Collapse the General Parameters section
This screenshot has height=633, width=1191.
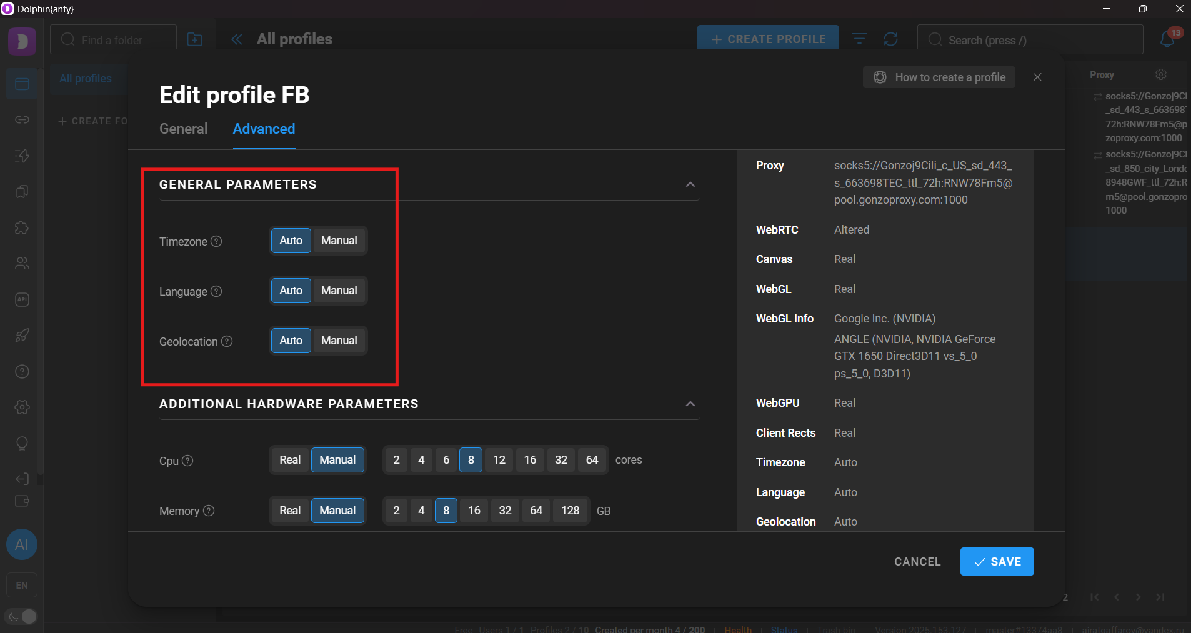click(x=690, y=184)
